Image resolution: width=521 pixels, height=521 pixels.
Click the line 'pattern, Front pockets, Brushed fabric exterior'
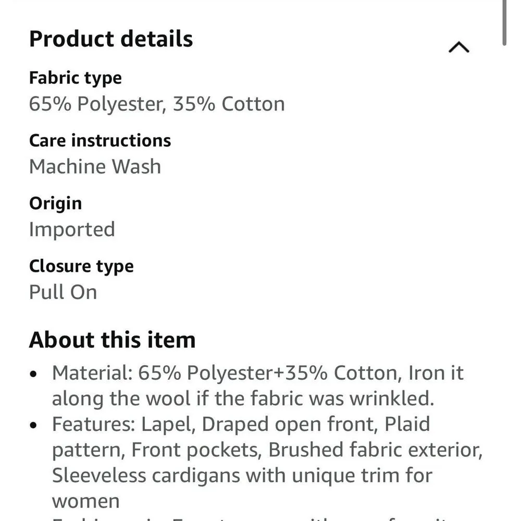coord(267,450)
